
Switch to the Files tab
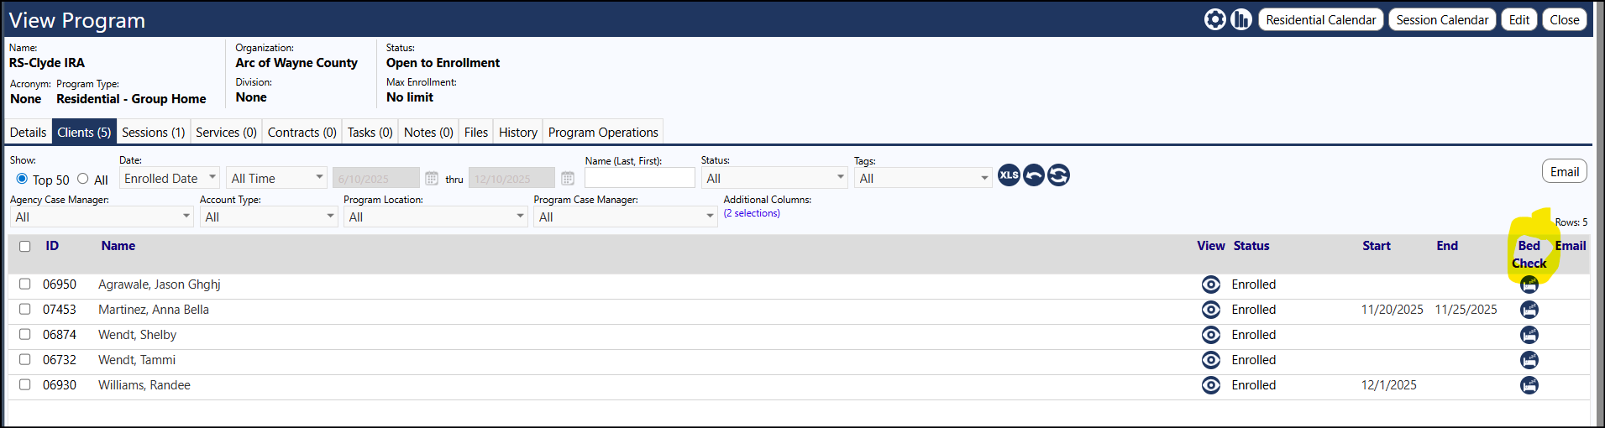(476, 133)
